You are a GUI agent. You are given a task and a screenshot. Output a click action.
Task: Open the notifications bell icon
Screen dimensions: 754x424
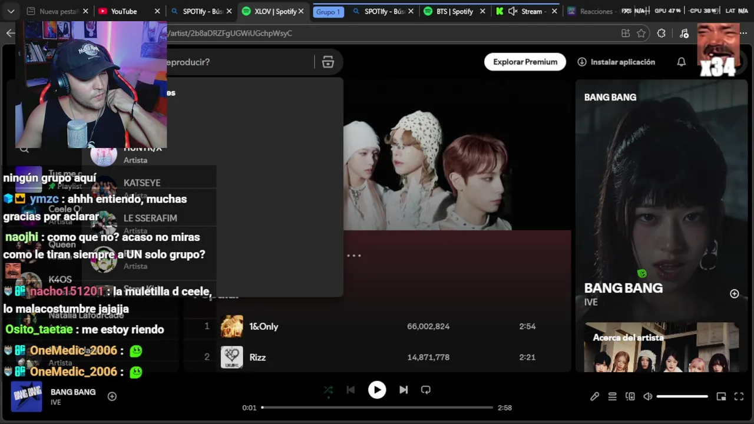click(682, 62)
